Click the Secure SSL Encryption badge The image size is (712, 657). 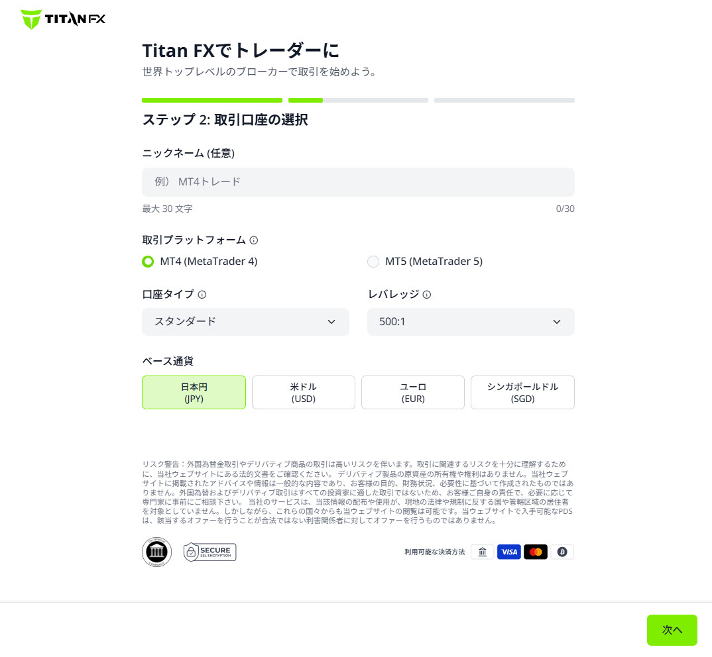coord(209,552)
